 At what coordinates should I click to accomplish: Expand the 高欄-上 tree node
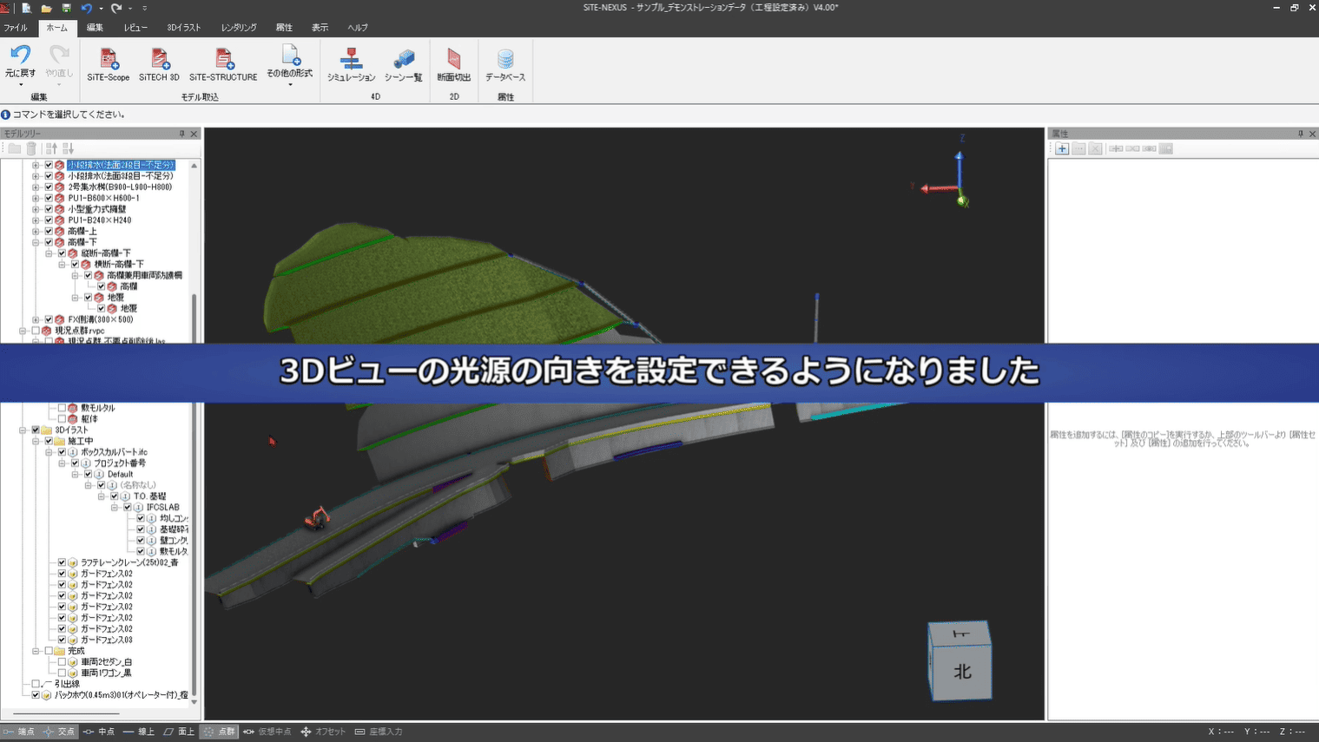click(x=36, y=231)
